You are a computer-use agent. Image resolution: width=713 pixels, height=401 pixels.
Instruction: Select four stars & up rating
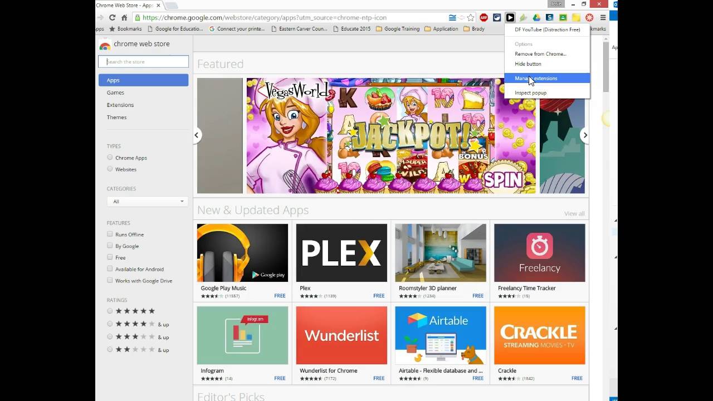110,324
